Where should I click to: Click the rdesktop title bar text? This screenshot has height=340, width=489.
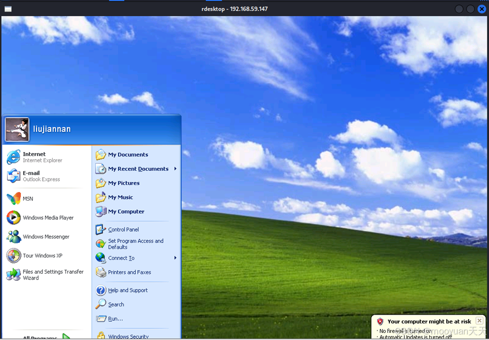point(235,9)
